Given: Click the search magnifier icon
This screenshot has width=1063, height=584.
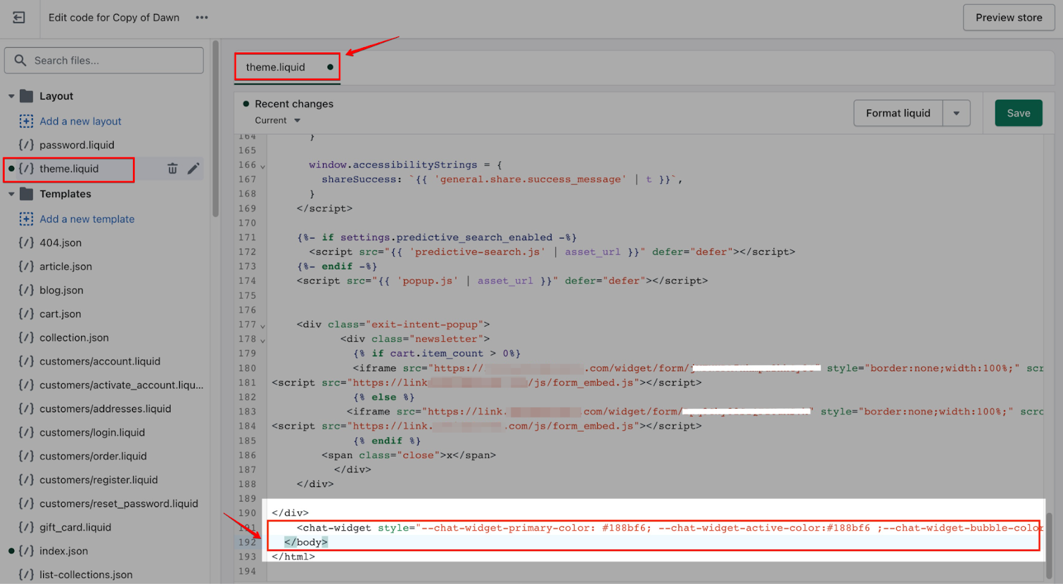Looking at the screenshot, I should [x=21, y=60].
